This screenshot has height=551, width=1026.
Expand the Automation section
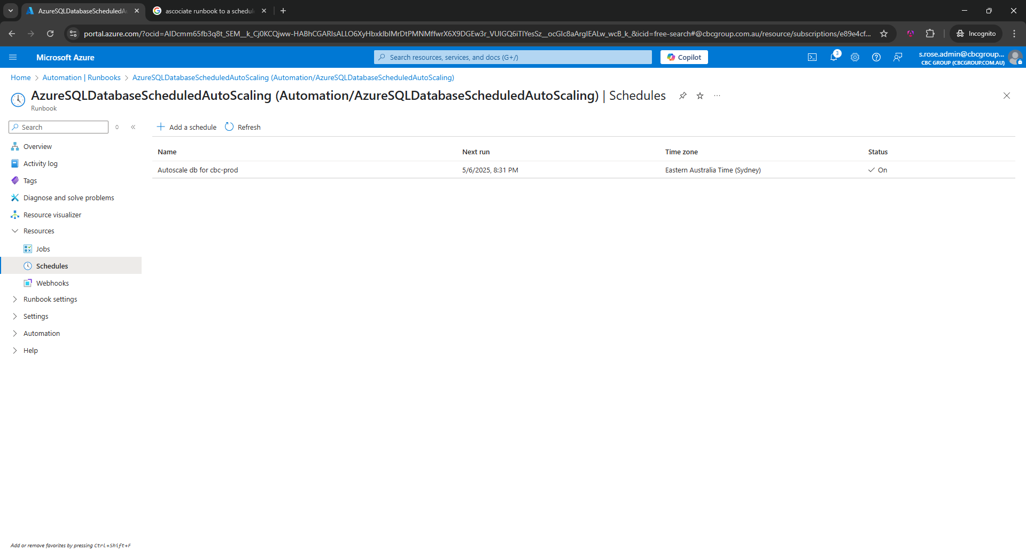pos(42,333)
